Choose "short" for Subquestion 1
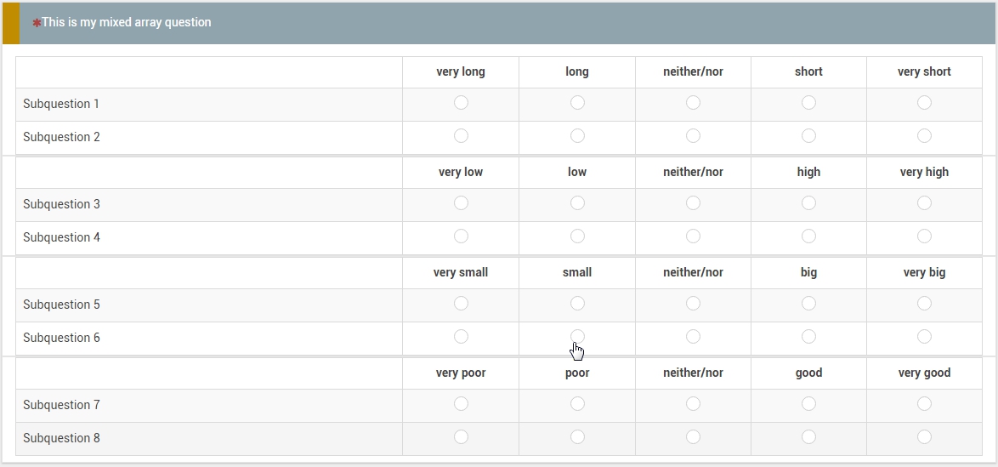The width and height of the screenshot is (998, 467). point(808,103)
